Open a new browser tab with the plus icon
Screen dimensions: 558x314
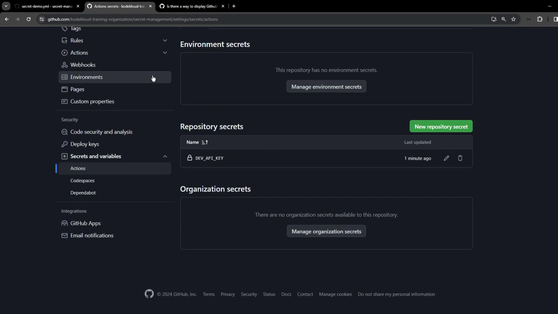point(234,6)
